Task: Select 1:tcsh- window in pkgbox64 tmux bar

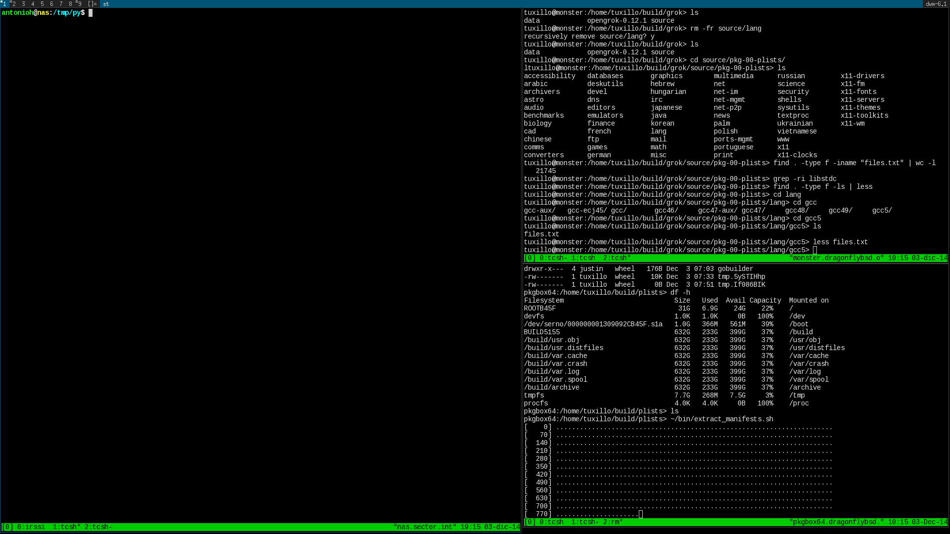Action: pos(585,522)
